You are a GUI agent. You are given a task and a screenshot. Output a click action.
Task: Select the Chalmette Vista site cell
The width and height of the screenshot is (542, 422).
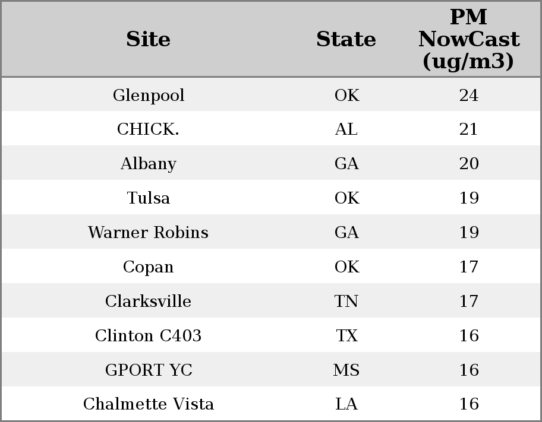pyautogui.click(x=148, y=404)
